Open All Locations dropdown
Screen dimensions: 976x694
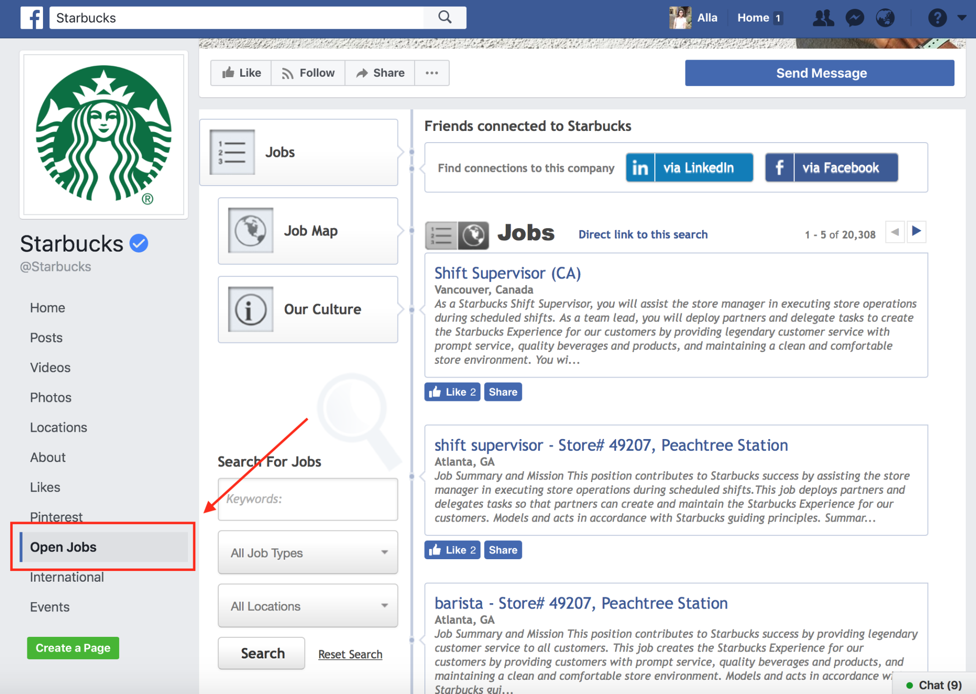308,606
